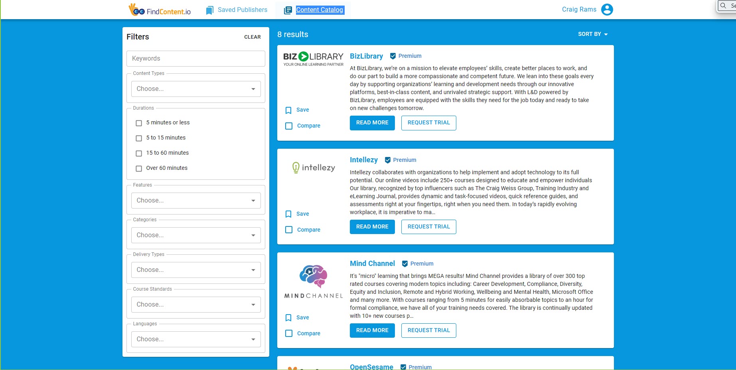
Task: Click the bookmark Save icon for Intellezy
Action: point(288,214)
